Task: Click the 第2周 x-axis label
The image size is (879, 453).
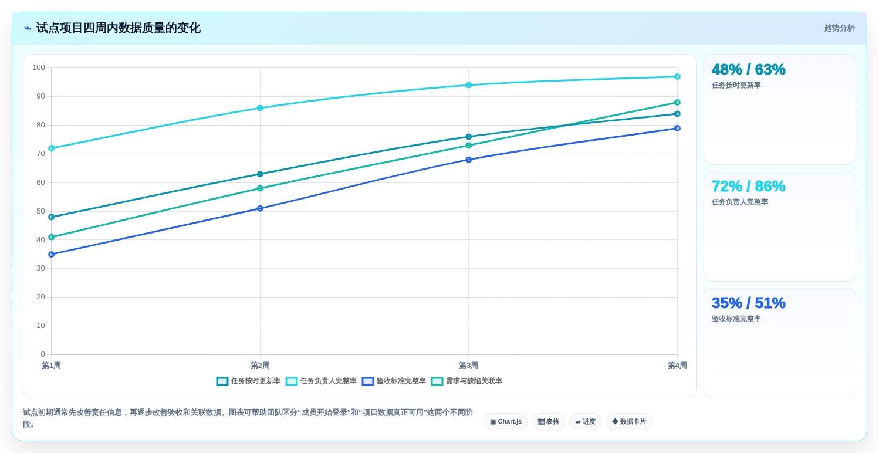Action: coord(260,366)
